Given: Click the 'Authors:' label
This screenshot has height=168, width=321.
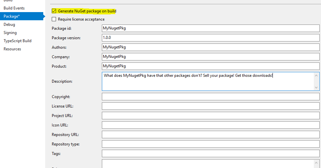Looking at the screenshot, I should point(59,47).
